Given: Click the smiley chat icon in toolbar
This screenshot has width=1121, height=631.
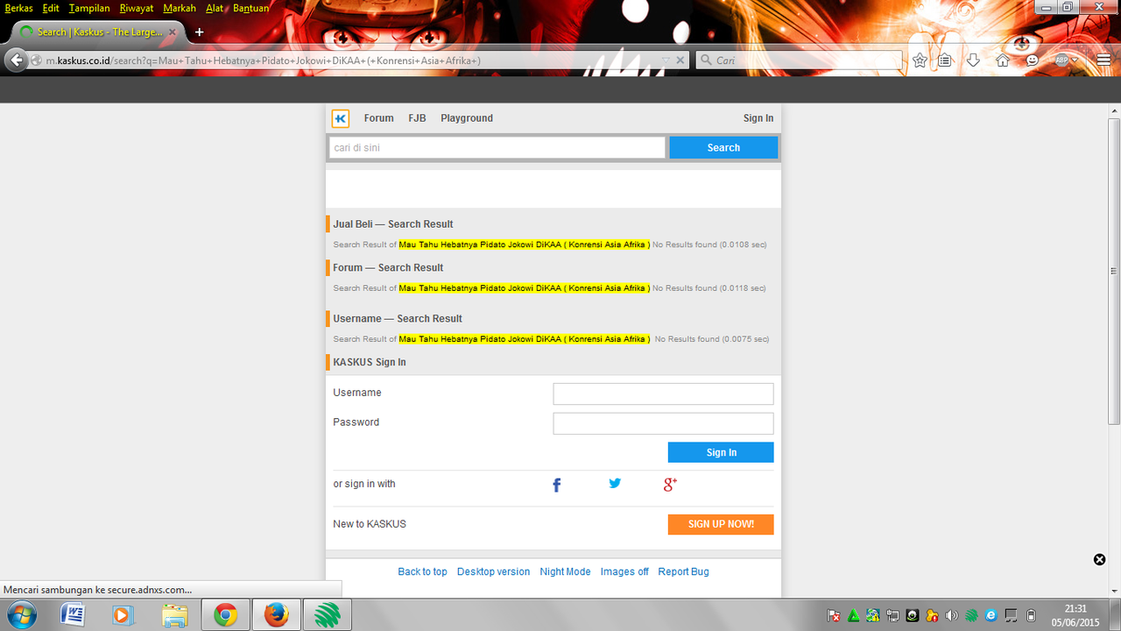Looking at the screenshot, I should click(x=1033, y=60).
